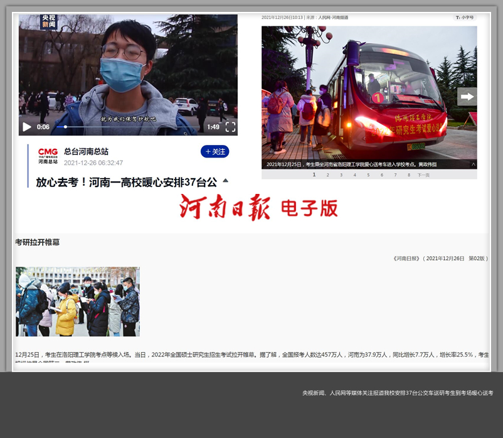
Task: Jump to photo page 8
Action: tap(409, 175)
